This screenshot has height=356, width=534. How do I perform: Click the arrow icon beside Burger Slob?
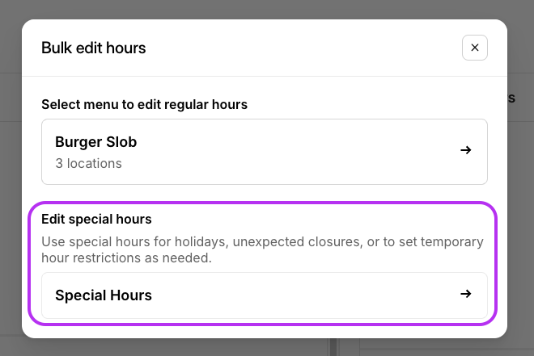click(x=465, y=150)
